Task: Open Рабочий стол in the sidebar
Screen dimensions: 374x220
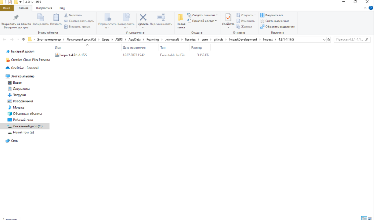Action: point(23,120)
